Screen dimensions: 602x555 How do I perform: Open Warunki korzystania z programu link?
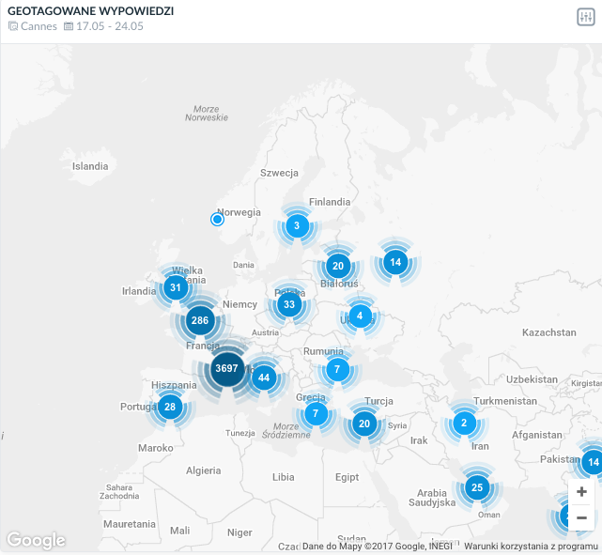[x=531, y=546]
